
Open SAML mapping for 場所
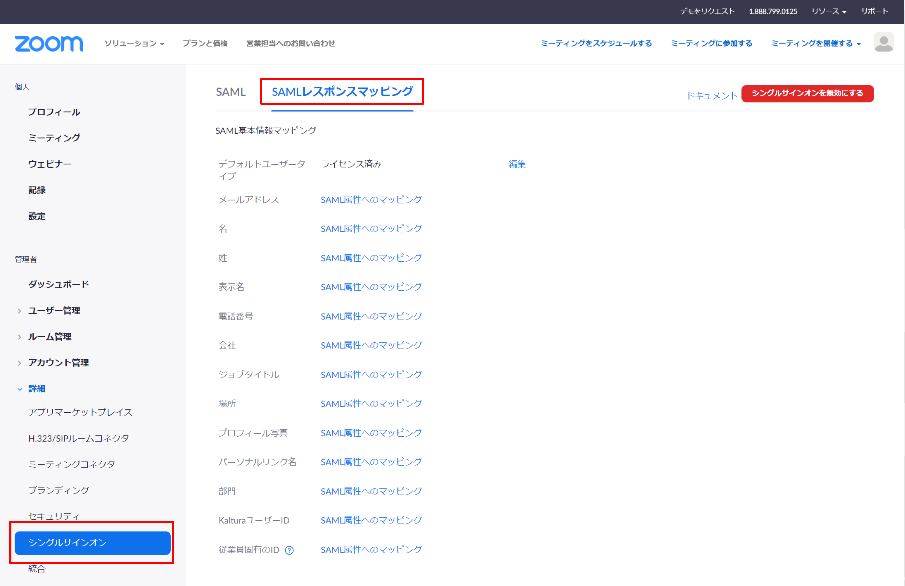click(371, 403)
